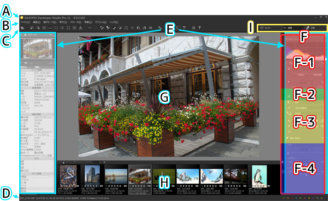
Task: Select the highlighted combination display mode icon
Action: click(50, 28)
